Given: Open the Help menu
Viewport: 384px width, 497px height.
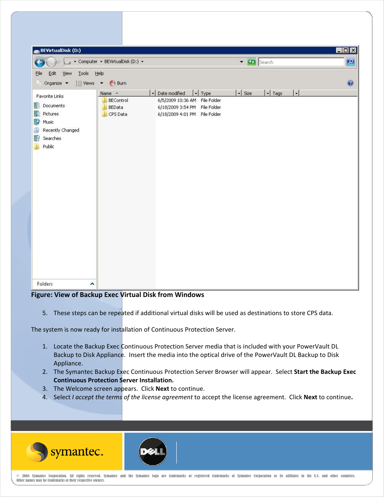Looking at the screenshot, I should pos(99,73).
